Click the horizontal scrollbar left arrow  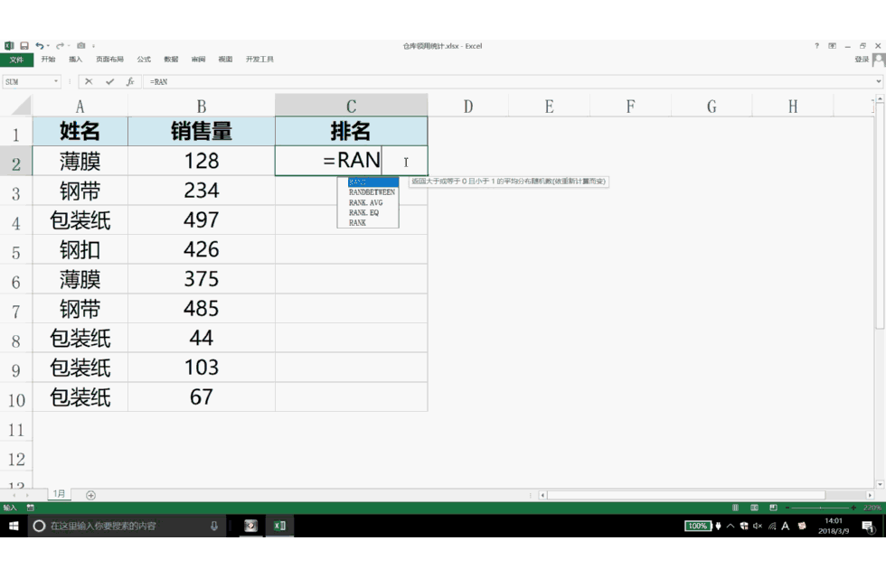(x=542, y=495)
